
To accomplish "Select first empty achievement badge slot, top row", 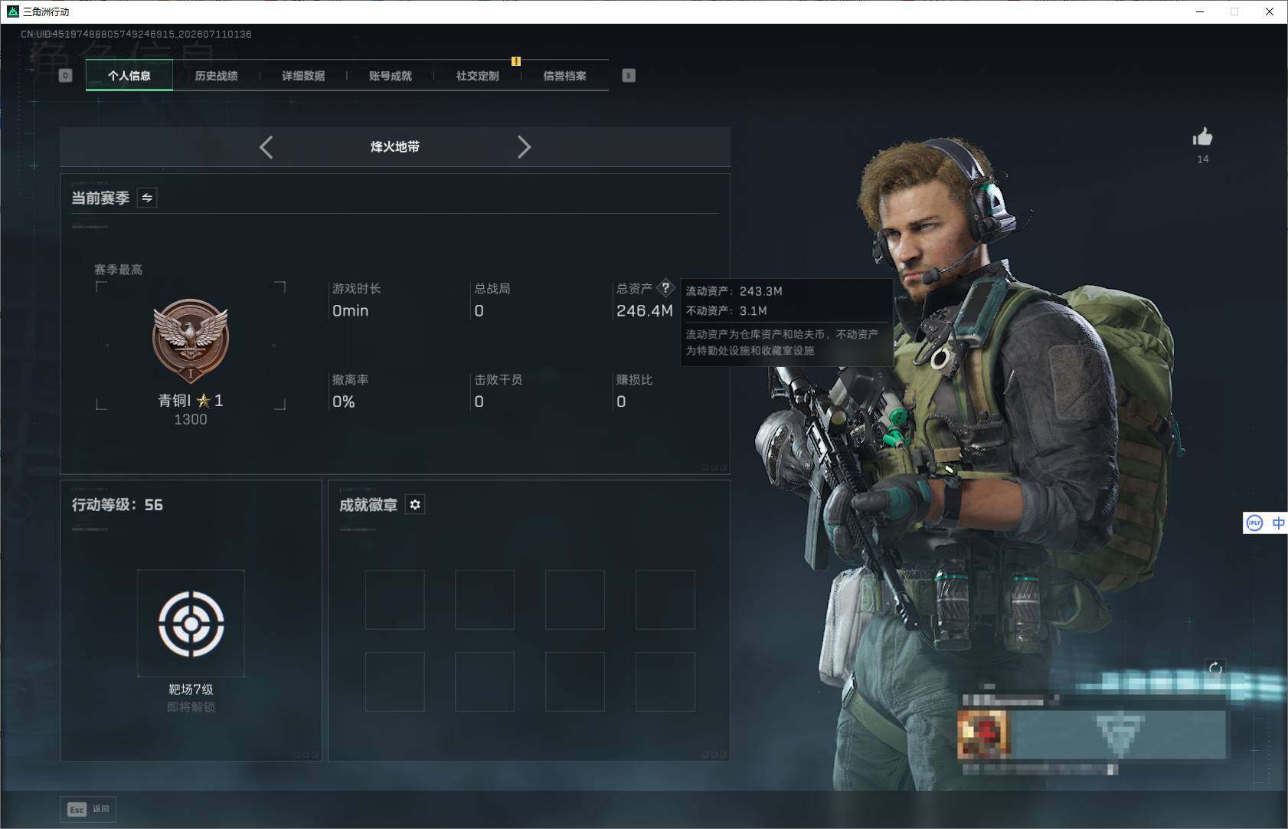I will click(394, 599).
